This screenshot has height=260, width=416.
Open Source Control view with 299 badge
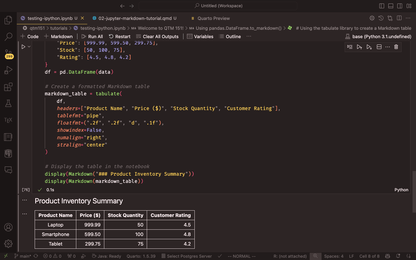8,53
